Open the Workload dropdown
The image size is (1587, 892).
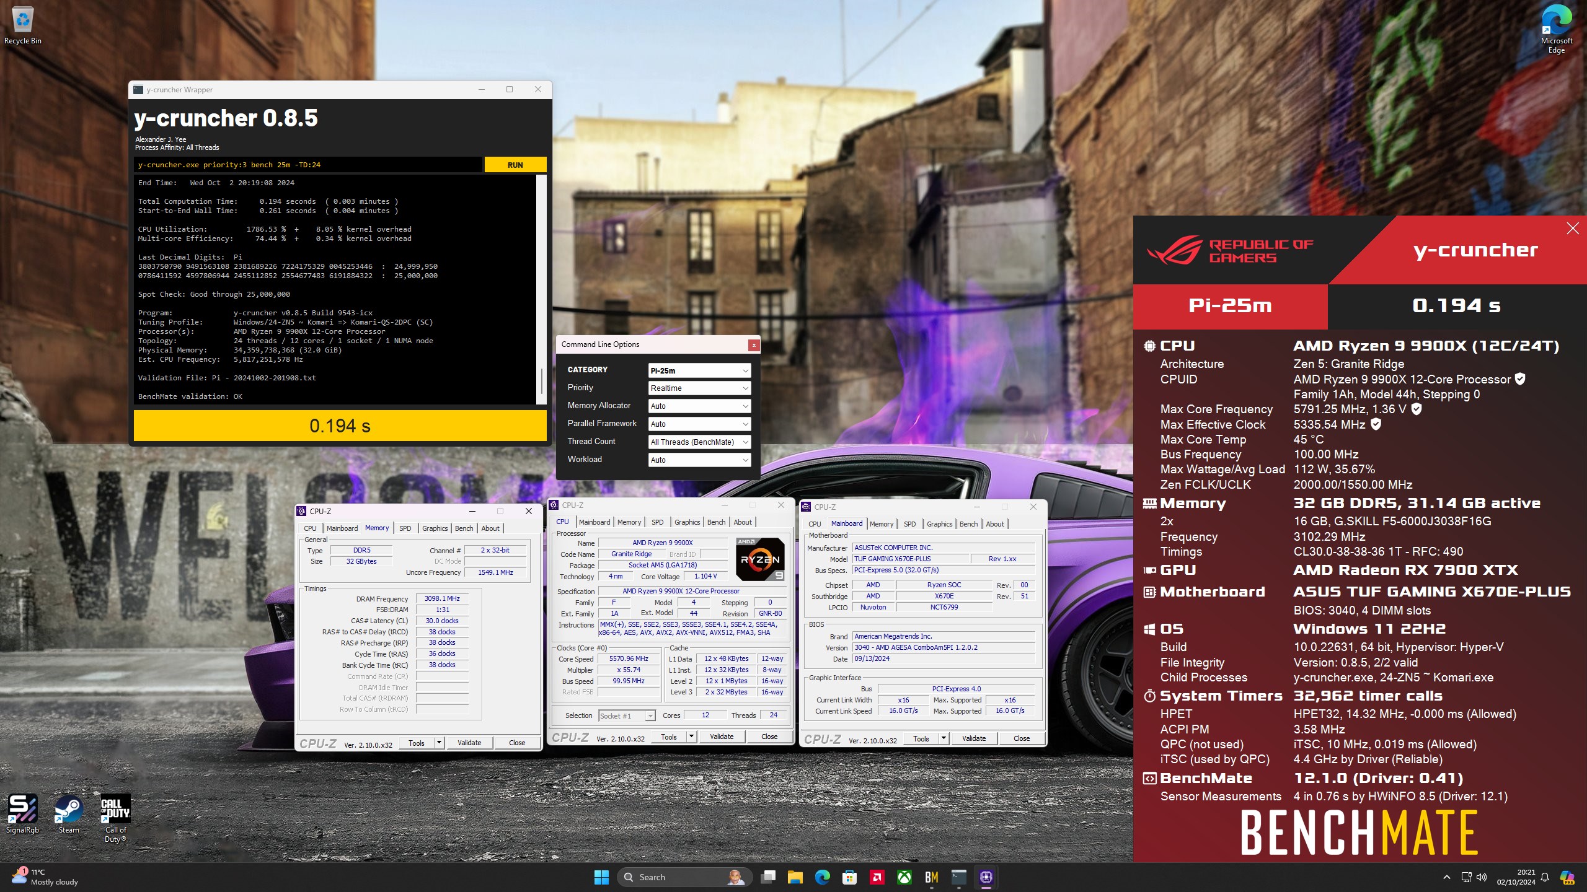click(x=699, y=460)
